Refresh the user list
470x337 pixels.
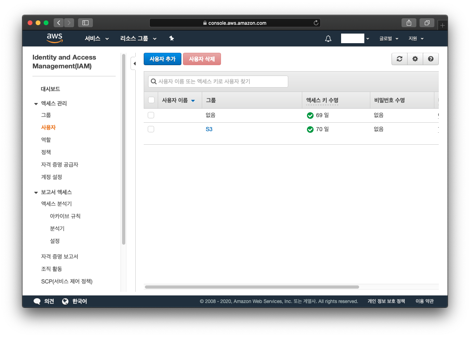coord(399,59)
